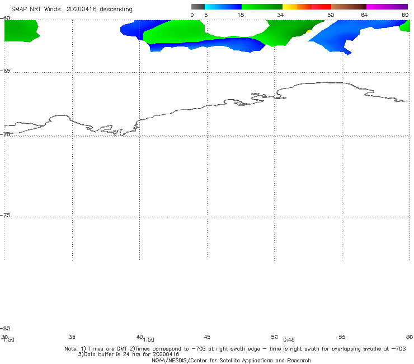This screenshot has width=414, height=364.
Task: Click the "1:50" time label beside longitude 40
Action: point(149,340)
